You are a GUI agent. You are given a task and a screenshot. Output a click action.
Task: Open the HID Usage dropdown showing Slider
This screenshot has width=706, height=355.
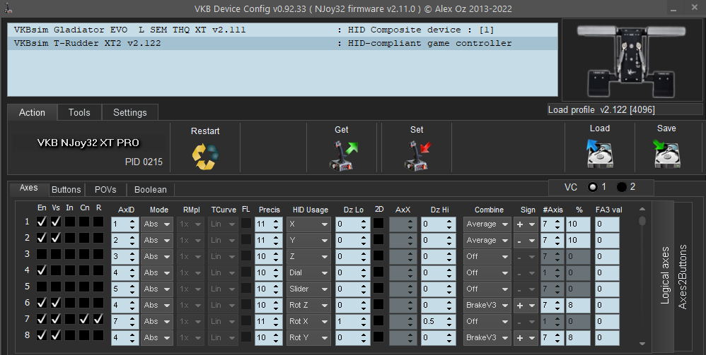click(308, 289)
